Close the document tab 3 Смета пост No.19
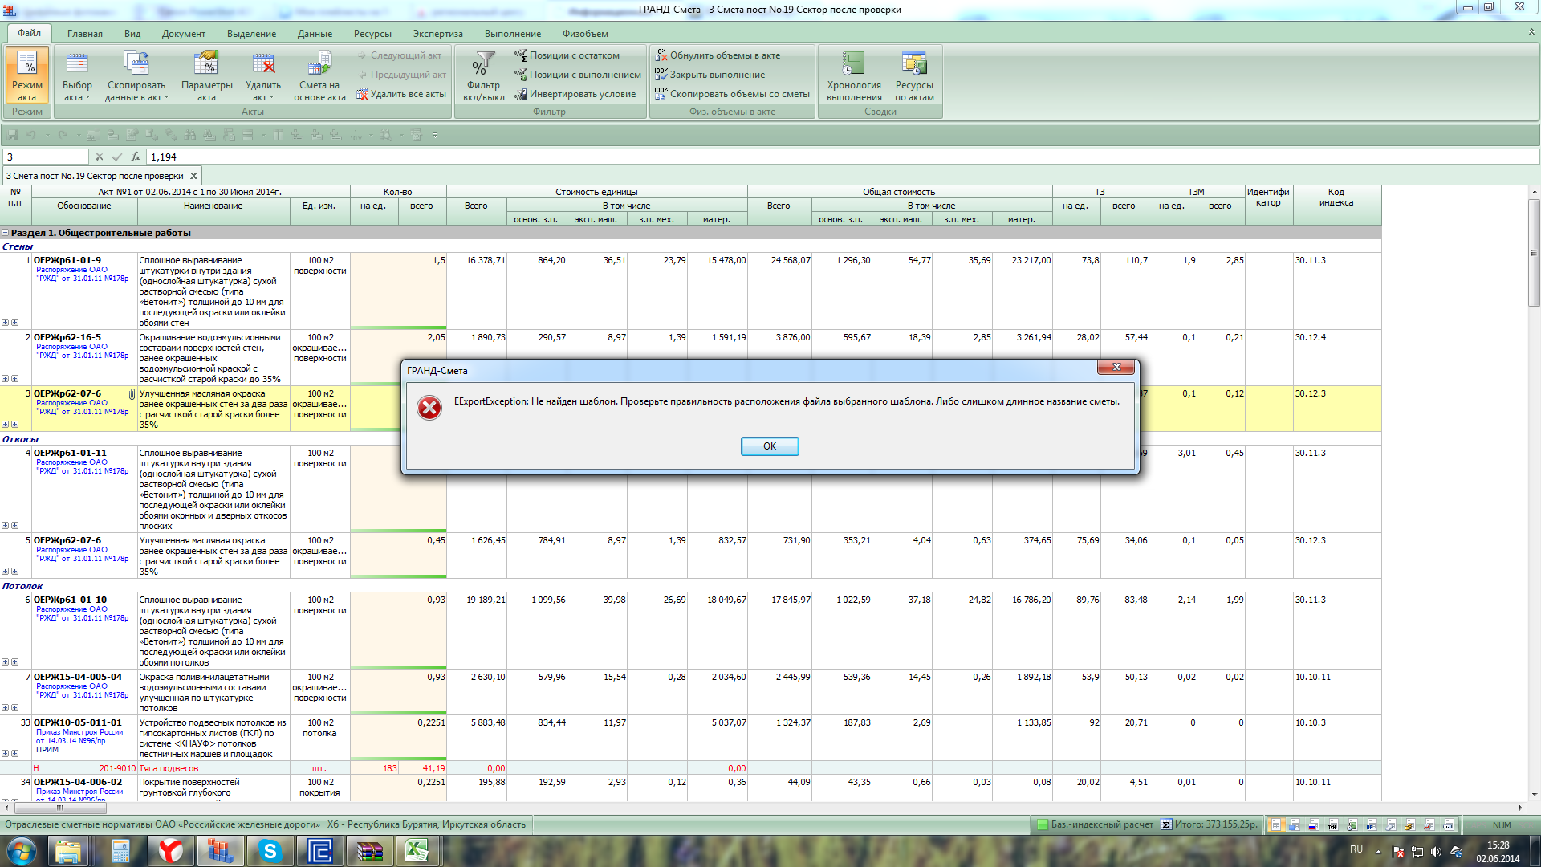This screenshot has height=867, width=1541. [x=193, y=176]
